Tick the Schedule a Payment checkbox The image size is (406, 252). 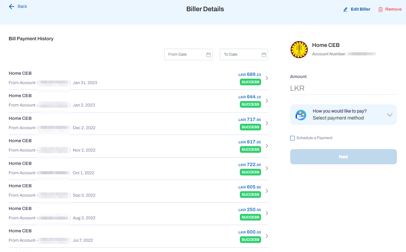coord(292,138)
